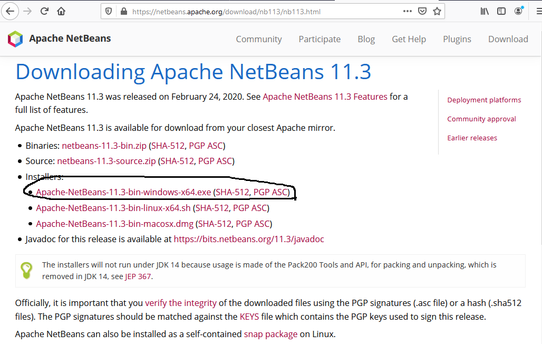The width and height of the screenshot is (542, 344).
Task: Open PGP ASC for the binaries zip
Action: 206,146
